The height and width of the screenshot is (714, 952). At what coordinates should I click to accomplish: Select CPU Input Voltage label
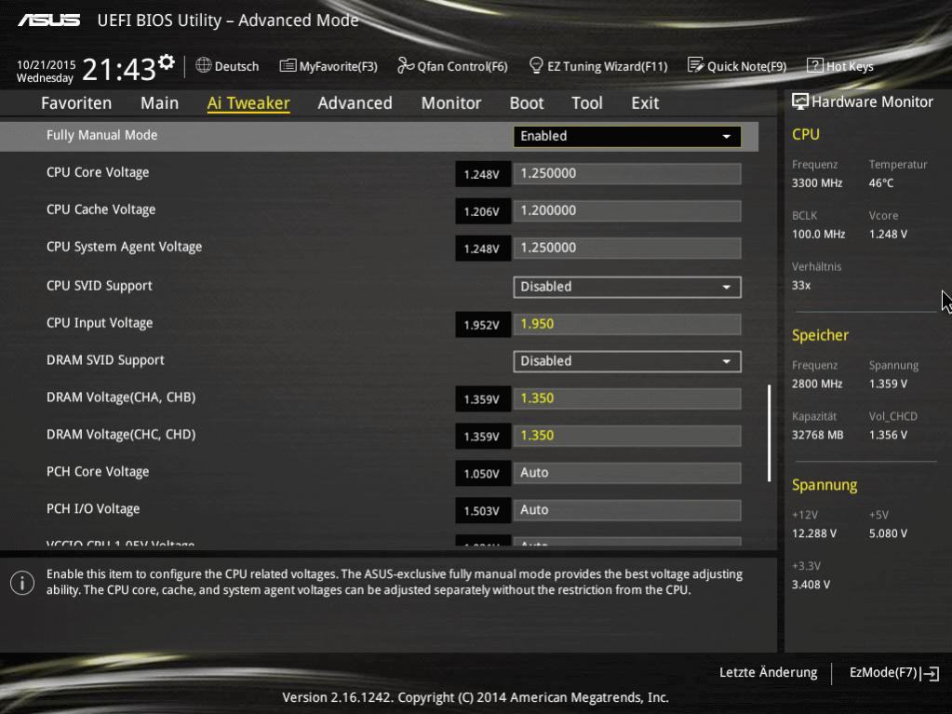(x=100, y=323)
